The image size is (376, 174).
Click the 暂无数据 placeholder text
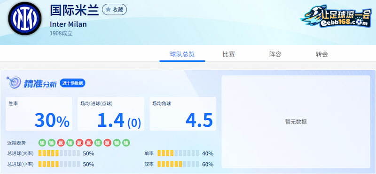pyautogui.click(x=296, y=122)
